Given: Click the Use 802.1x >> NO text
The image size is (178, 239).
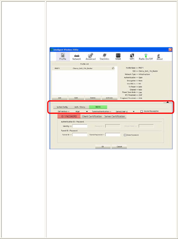Looking at the screenshot, I should click(x=134, y=84).
